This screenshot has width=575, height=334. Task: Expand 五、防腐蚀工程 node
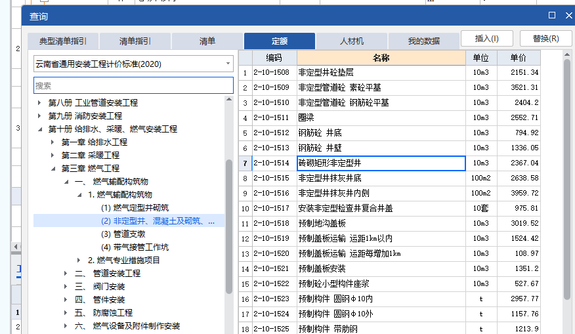(66, 313)
